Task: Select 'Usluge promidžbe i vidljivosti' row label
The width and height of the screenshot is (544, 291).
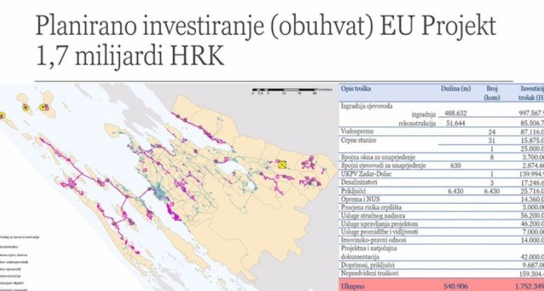Action: (x=380, y=232)
